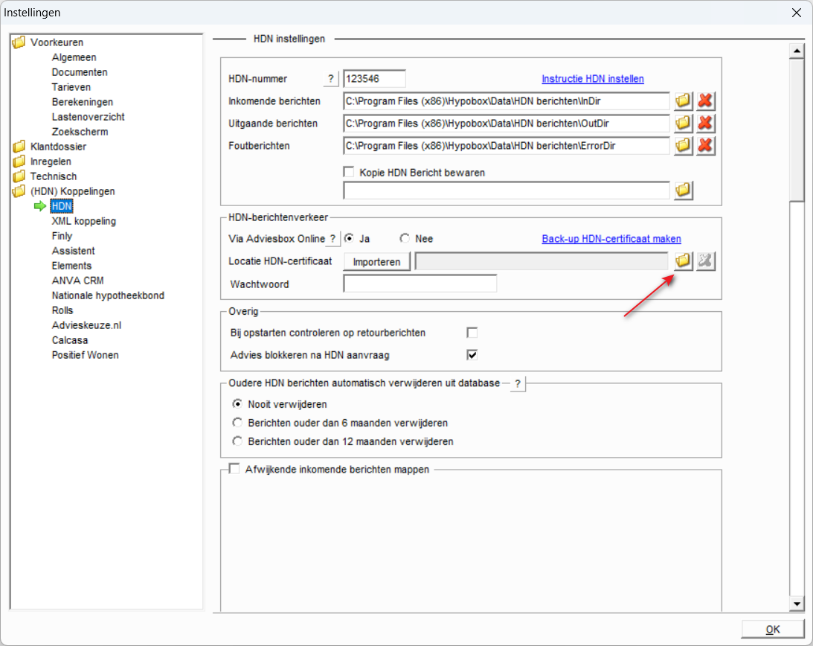Focus the Inkomende berichten path field
This screenshot has width=813, height=646.
pyautogui.click(x=507, y=101)
